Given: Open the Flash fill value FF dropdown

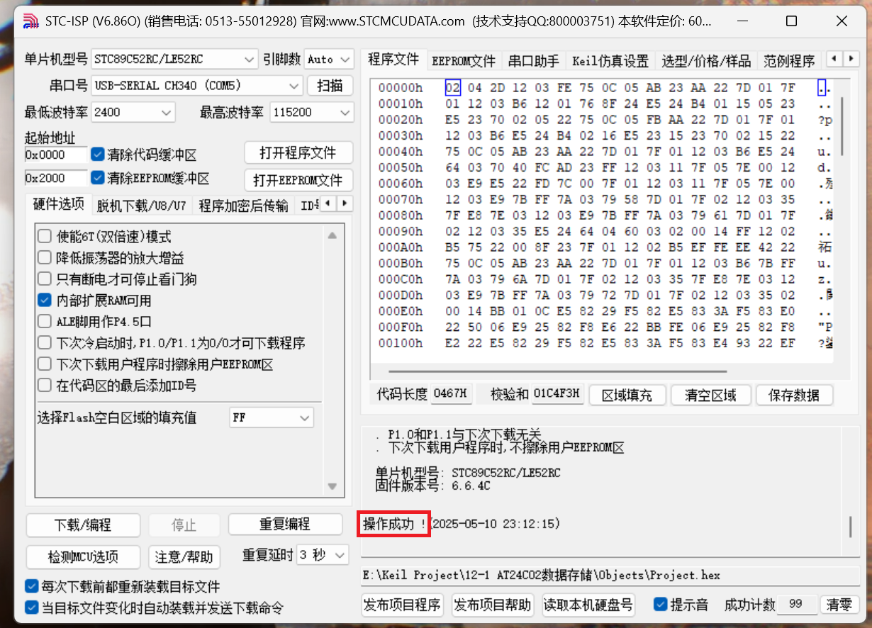Looking at the screenshot, I should (271, 418).
